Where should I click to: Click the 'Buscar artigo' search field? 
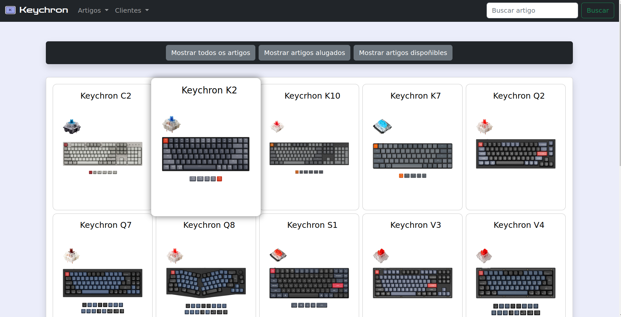tap(532, 10)
